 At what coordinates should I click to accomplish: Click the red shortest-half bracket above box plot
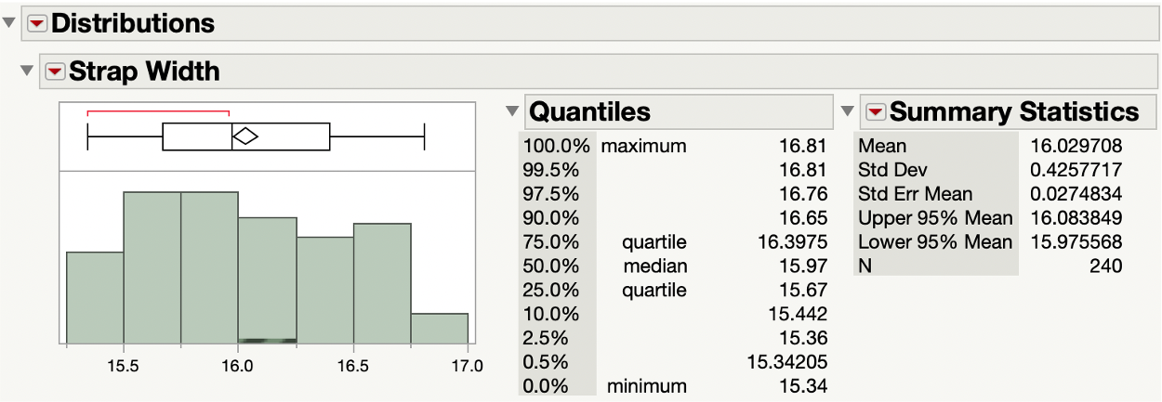point(158,112)
